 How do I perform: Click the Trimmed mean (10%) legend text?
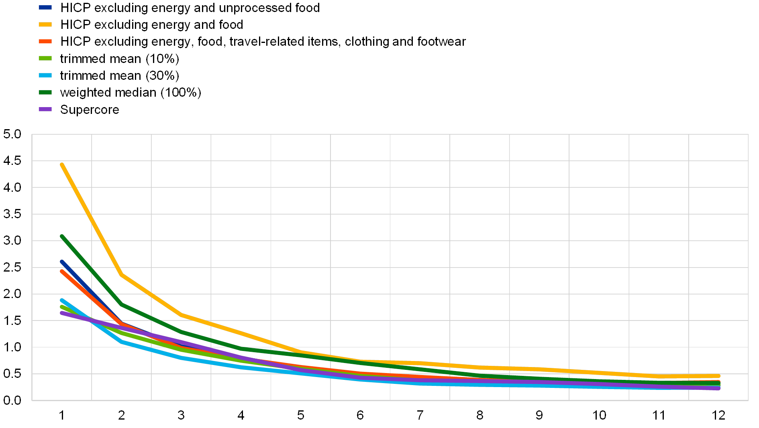click(119, 59)
